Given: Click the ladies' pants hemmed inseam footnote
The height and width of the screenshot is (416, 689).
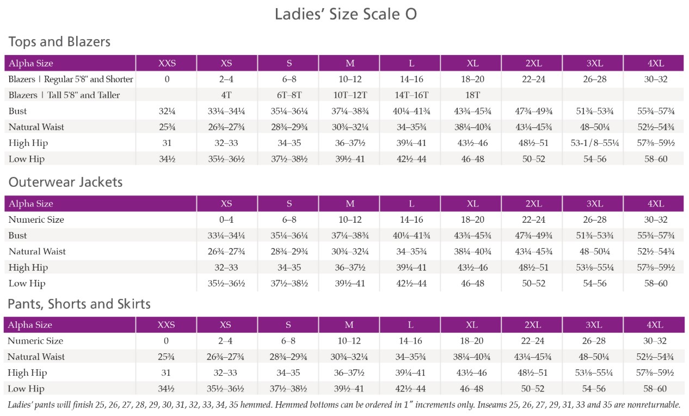Looking at the screenshot, I should pos(344,405).
